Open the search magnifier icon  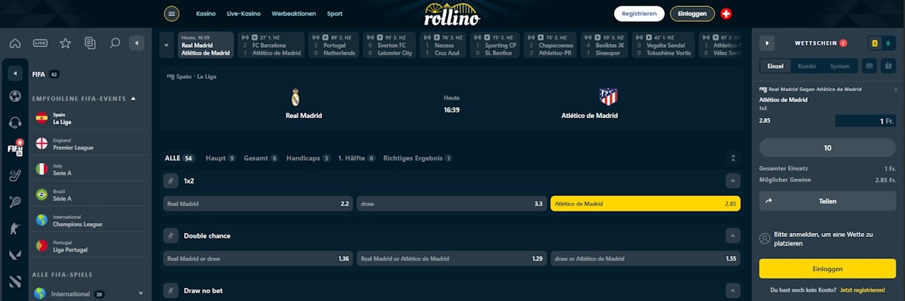(114, 43)
